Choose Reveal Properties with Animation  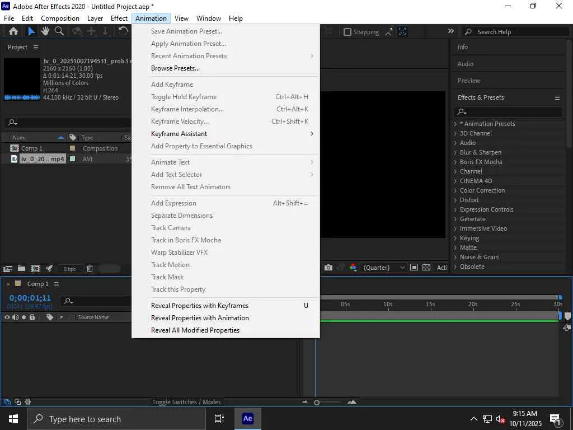tap(226, 318)
